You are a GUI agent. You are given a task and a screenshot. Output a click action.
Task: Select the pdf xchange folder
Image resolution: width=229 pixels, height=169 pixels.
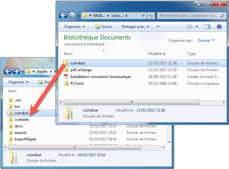point(81,70)
